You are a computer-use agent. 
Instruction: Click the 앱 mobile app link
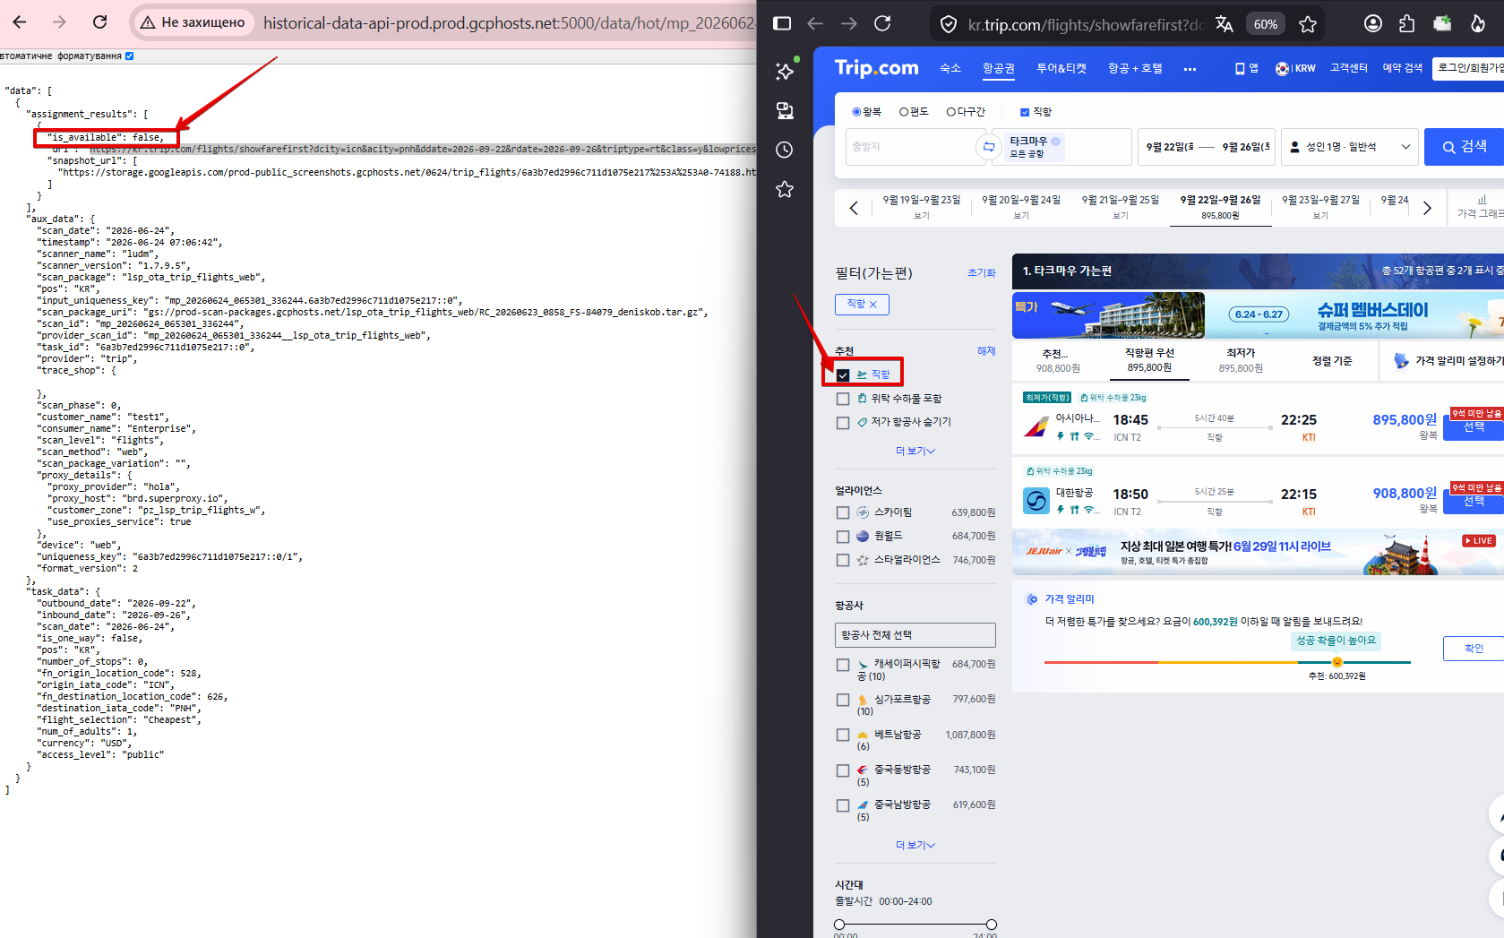1246,68
